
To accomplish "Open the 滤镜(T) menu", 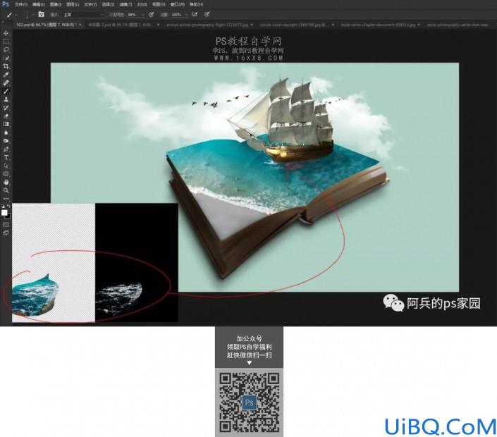I will [125, 4].
